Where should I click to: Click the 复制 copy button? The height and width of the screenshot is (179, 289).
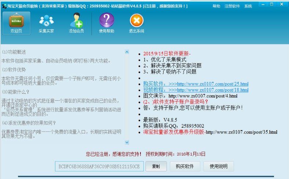tap(156, 166)
